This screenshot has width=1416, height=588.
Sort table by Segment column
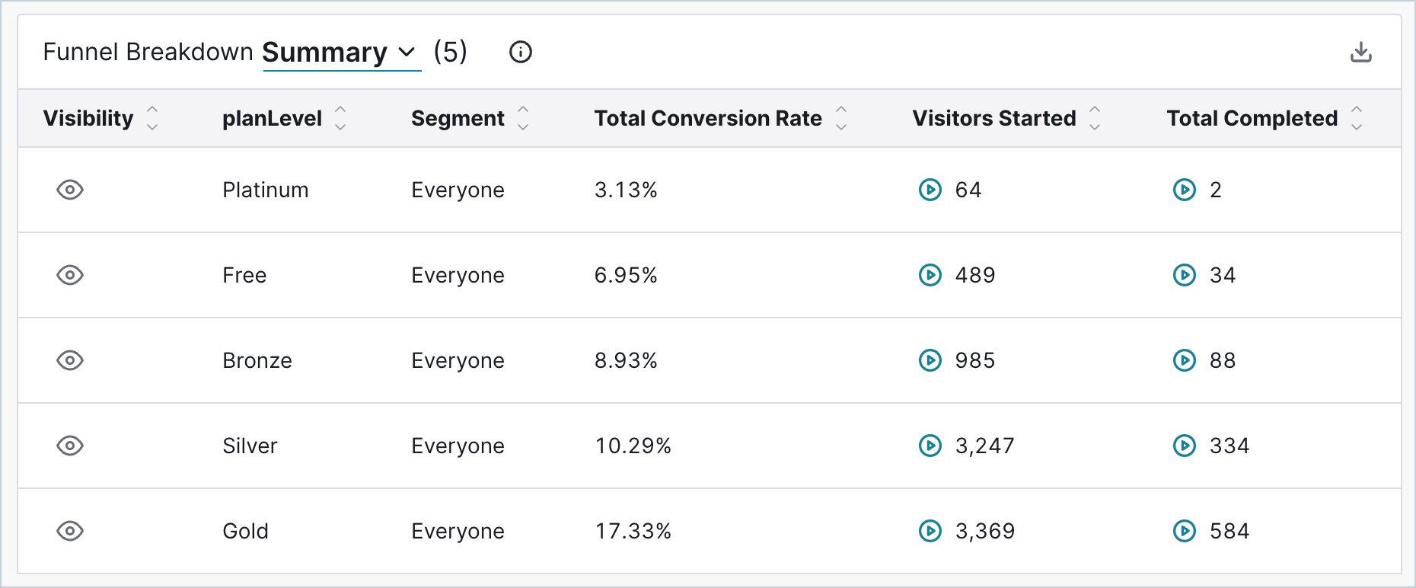tap(523, 118)
